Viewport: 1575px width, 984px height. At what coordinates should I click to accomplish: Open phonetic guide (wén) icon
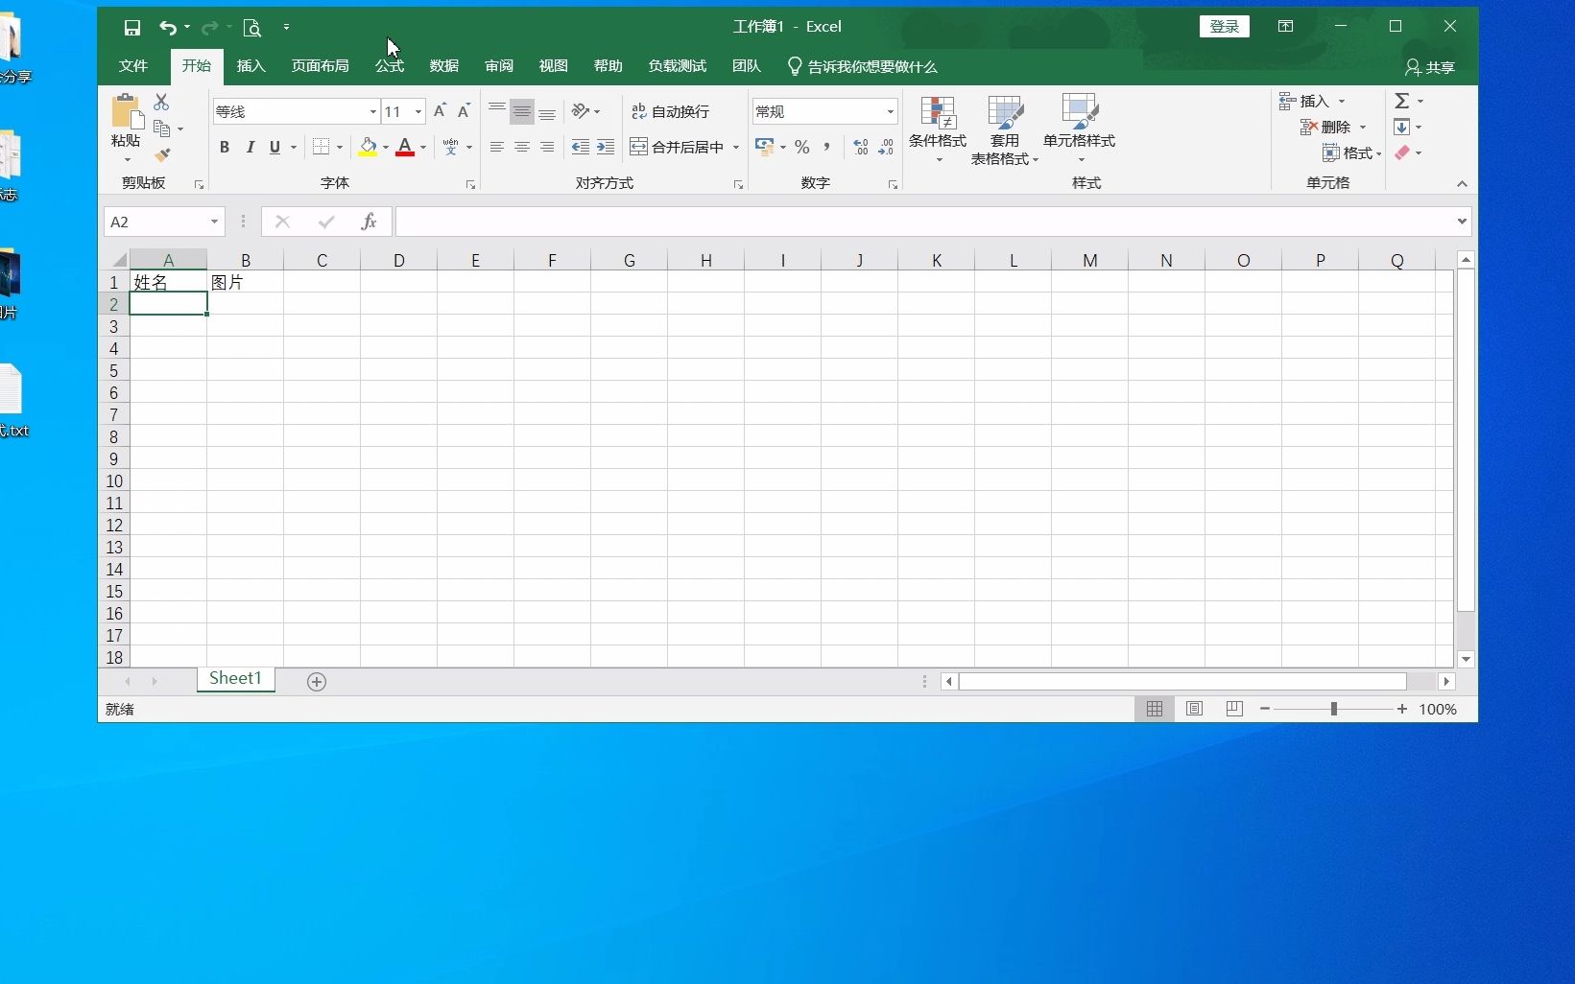451,147
